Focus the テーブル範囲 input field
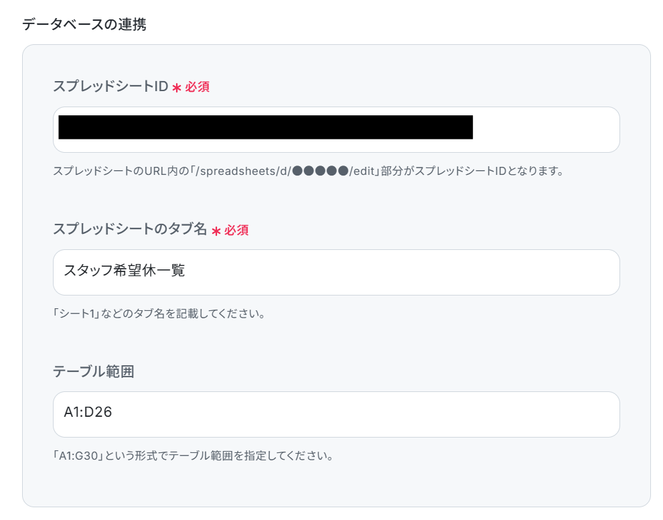 (336, 414)
